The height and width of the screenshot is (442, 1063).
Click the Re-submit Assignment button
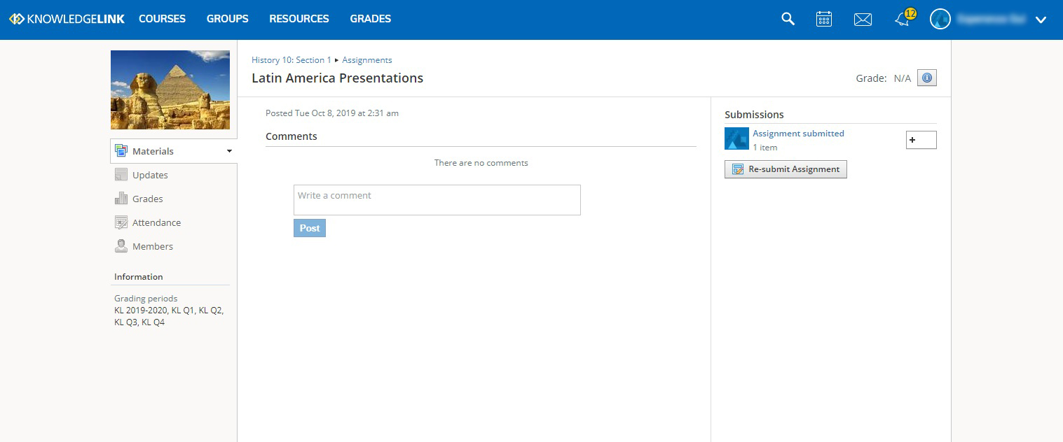pos(786,169)
